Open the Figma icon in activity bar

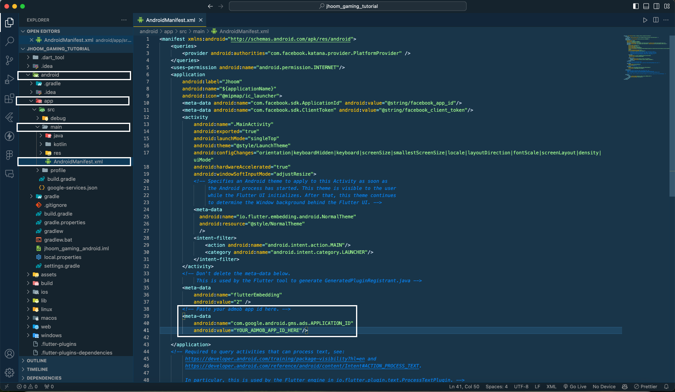click(9, 155)
